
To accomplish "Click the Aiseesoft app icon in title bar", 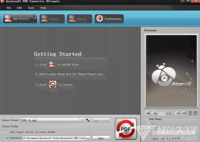I will pyautogui.click(x=2, y=1).
